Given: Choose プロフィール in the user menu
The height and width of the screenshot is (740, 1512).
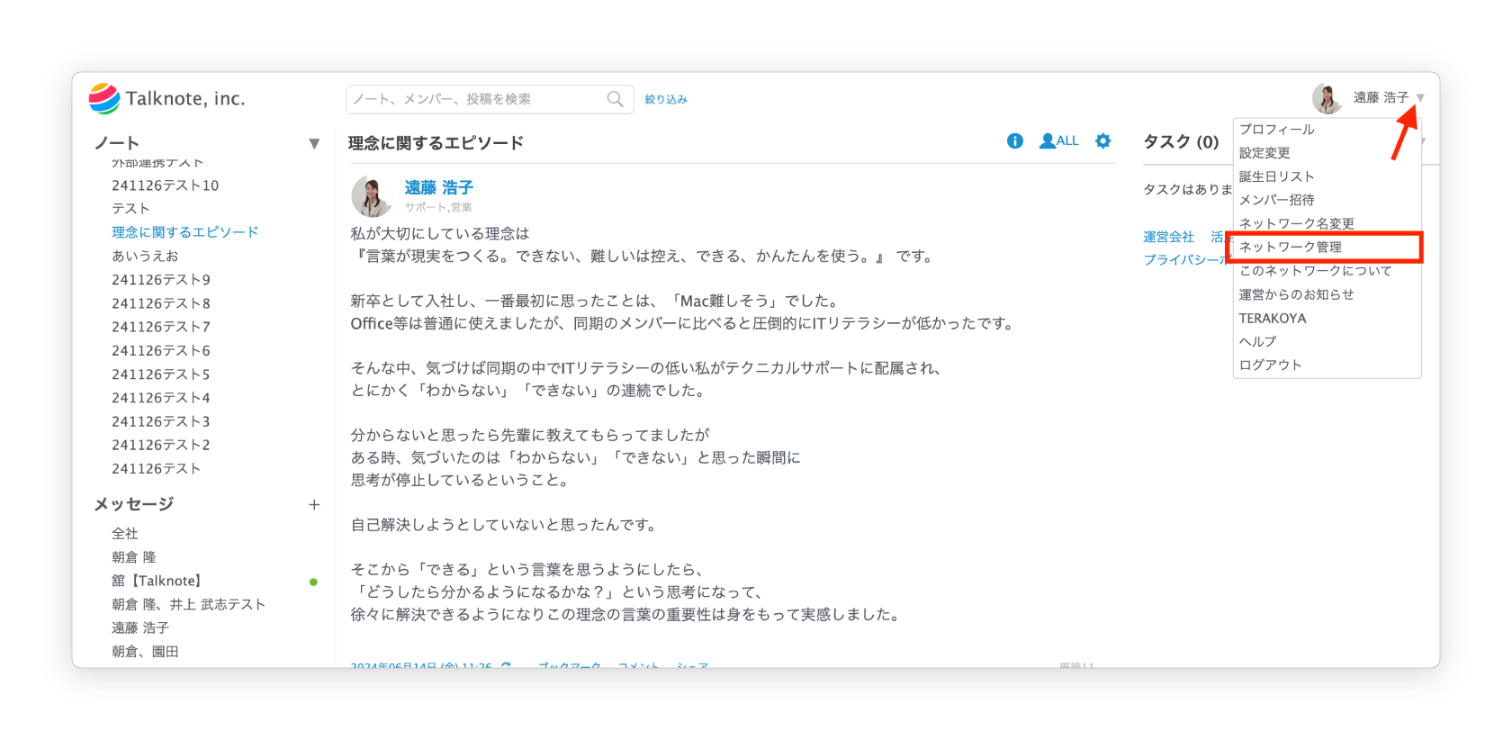Looking at the screenshot, I should (x=1276, y=130).
